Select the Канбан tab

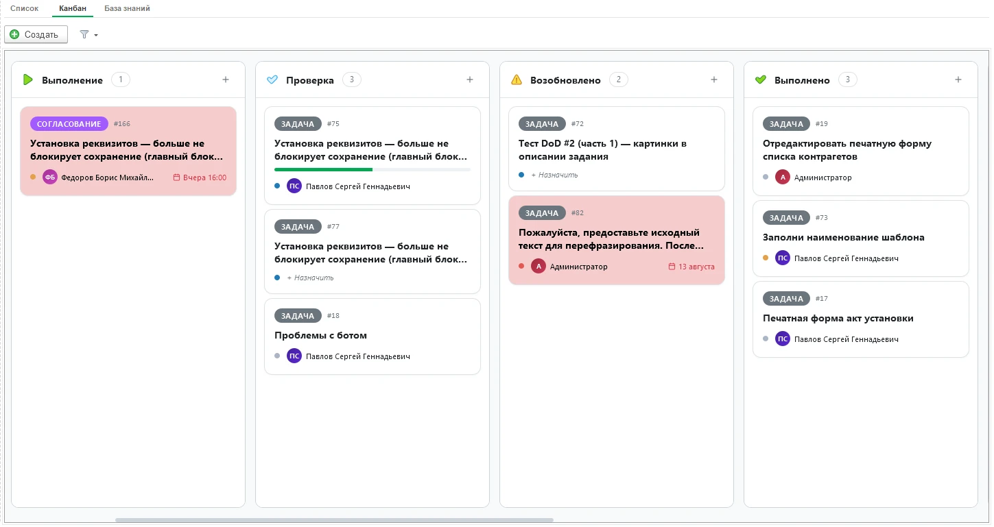click(73, 8)
